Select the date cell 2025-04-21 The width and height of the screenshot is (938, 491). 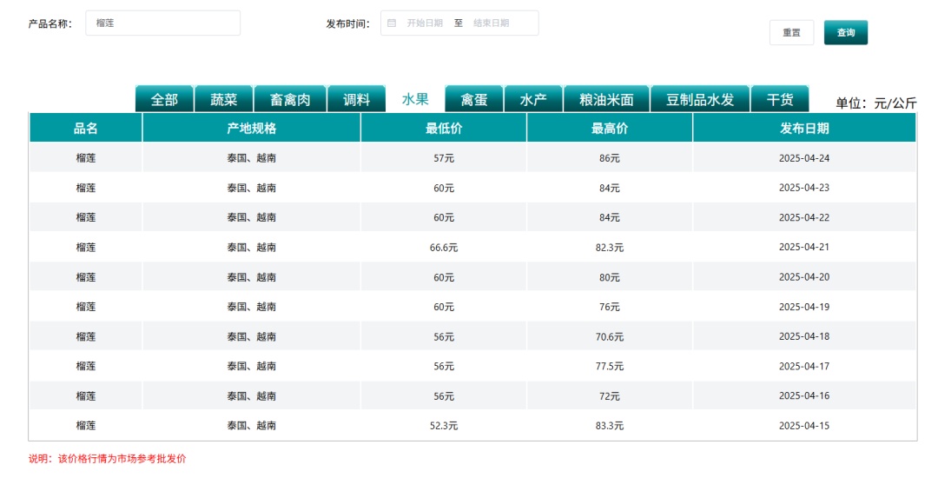[804, 247]
